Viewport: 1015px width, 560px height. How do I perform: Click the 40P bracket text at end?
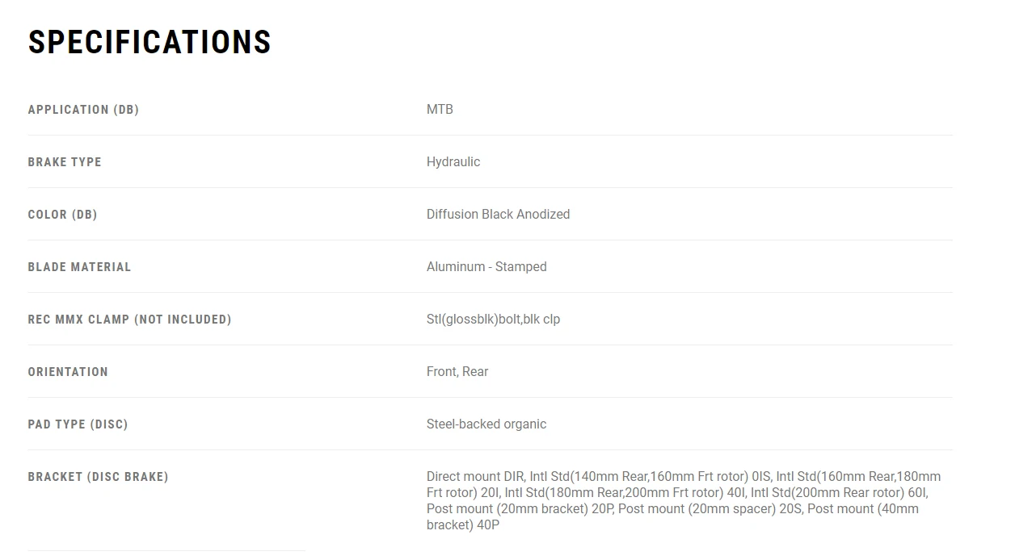pos(488,524)
